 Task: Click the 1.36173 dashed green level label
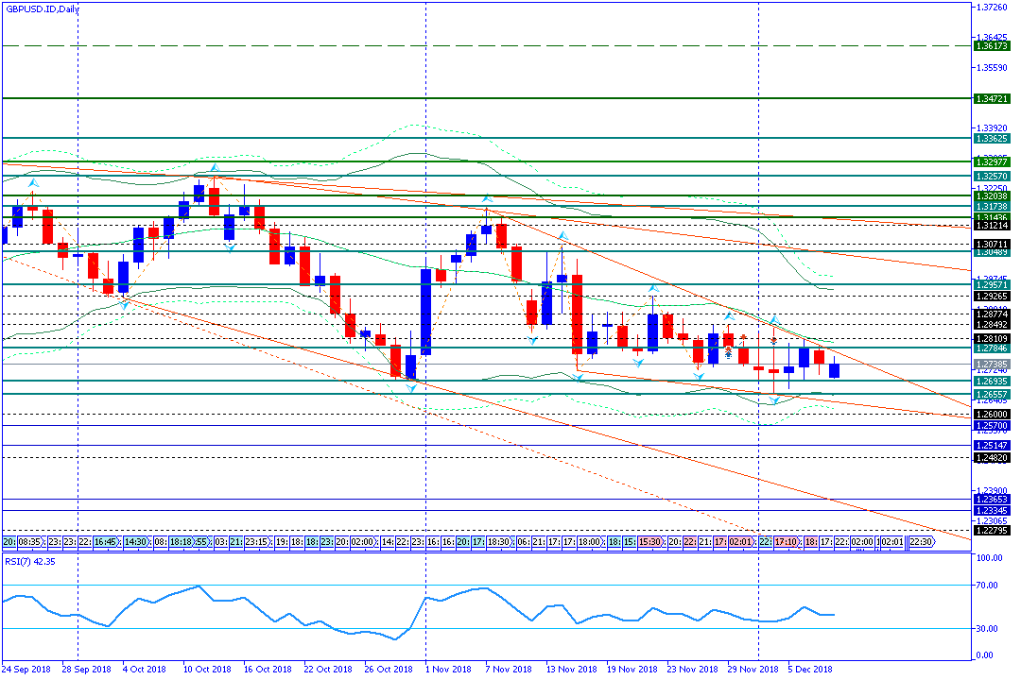[992, 45]
